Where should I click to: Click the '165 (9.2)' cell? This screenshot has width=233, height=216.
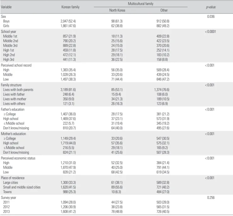[162, 148]
